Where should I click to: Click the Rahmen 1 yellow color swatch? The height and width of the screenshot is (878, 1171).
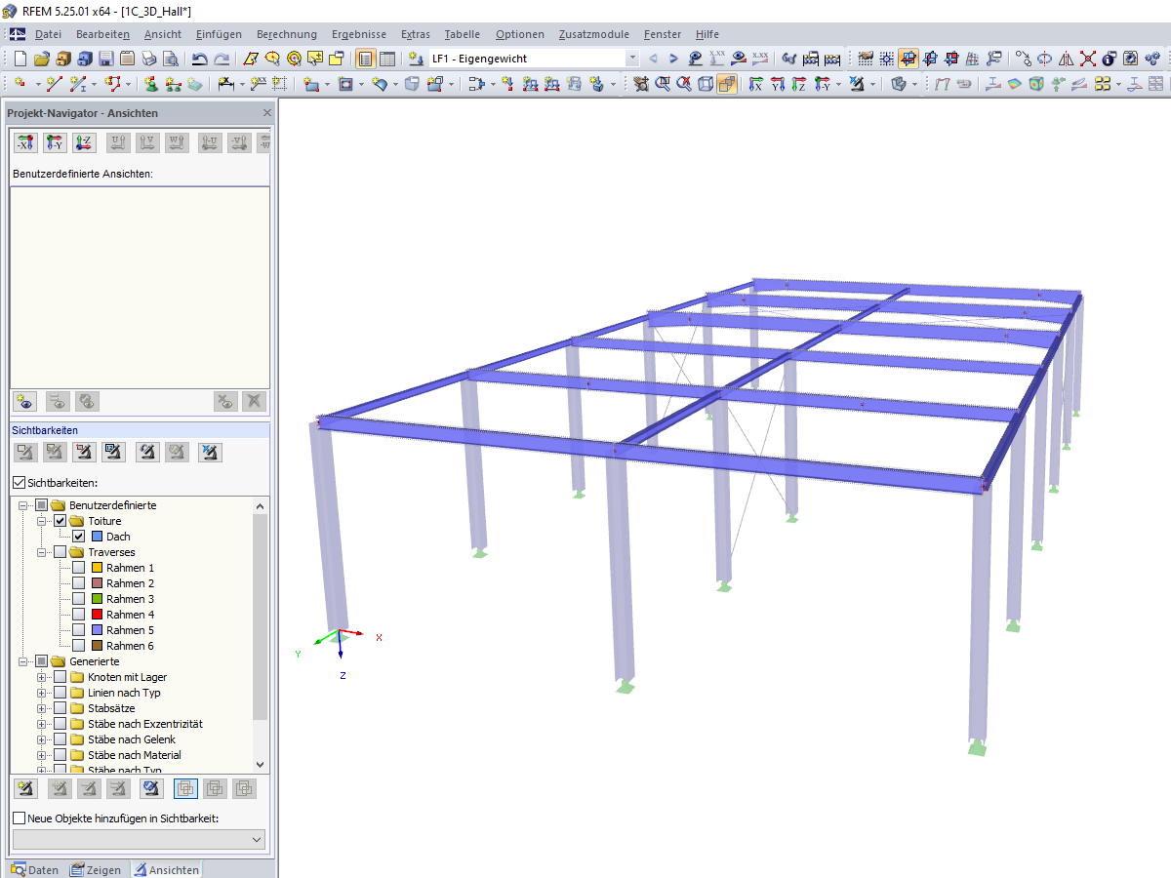pyautogui.click(x=97, y=568)
